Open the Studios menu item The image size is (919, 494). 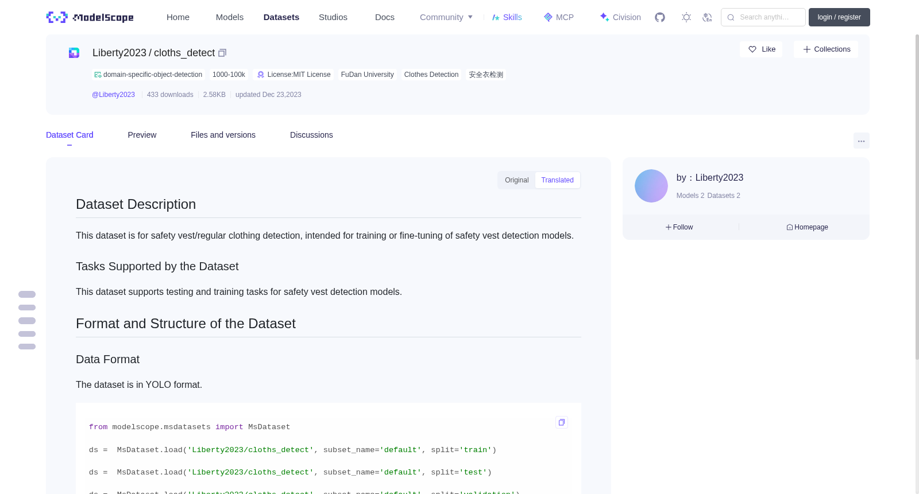coord(333,17)
